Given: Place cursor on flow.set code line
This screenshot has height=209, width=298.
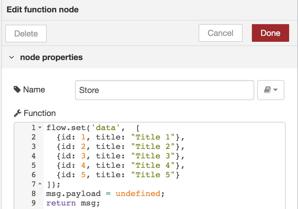Looking at the screenshot, I should pyautogui.click(x=93, y=128).
